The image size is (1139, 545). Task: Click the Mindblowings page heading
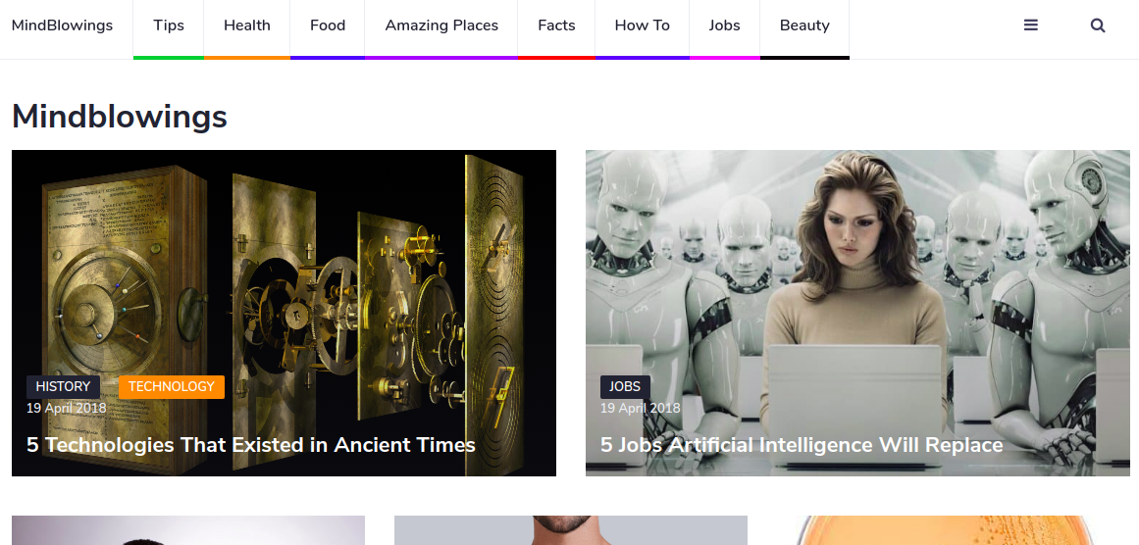click(x=120, y=116)
